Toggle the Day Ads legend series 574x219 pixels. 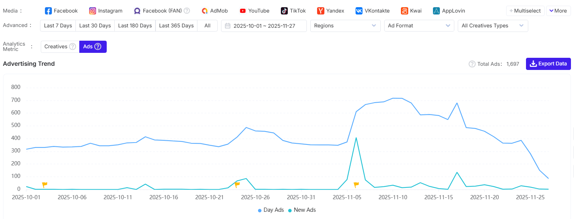point(271,210)
